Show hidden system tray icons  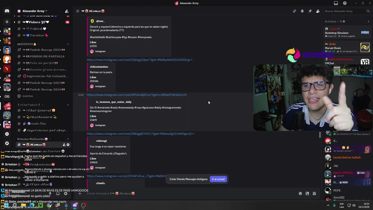point(328,205)
